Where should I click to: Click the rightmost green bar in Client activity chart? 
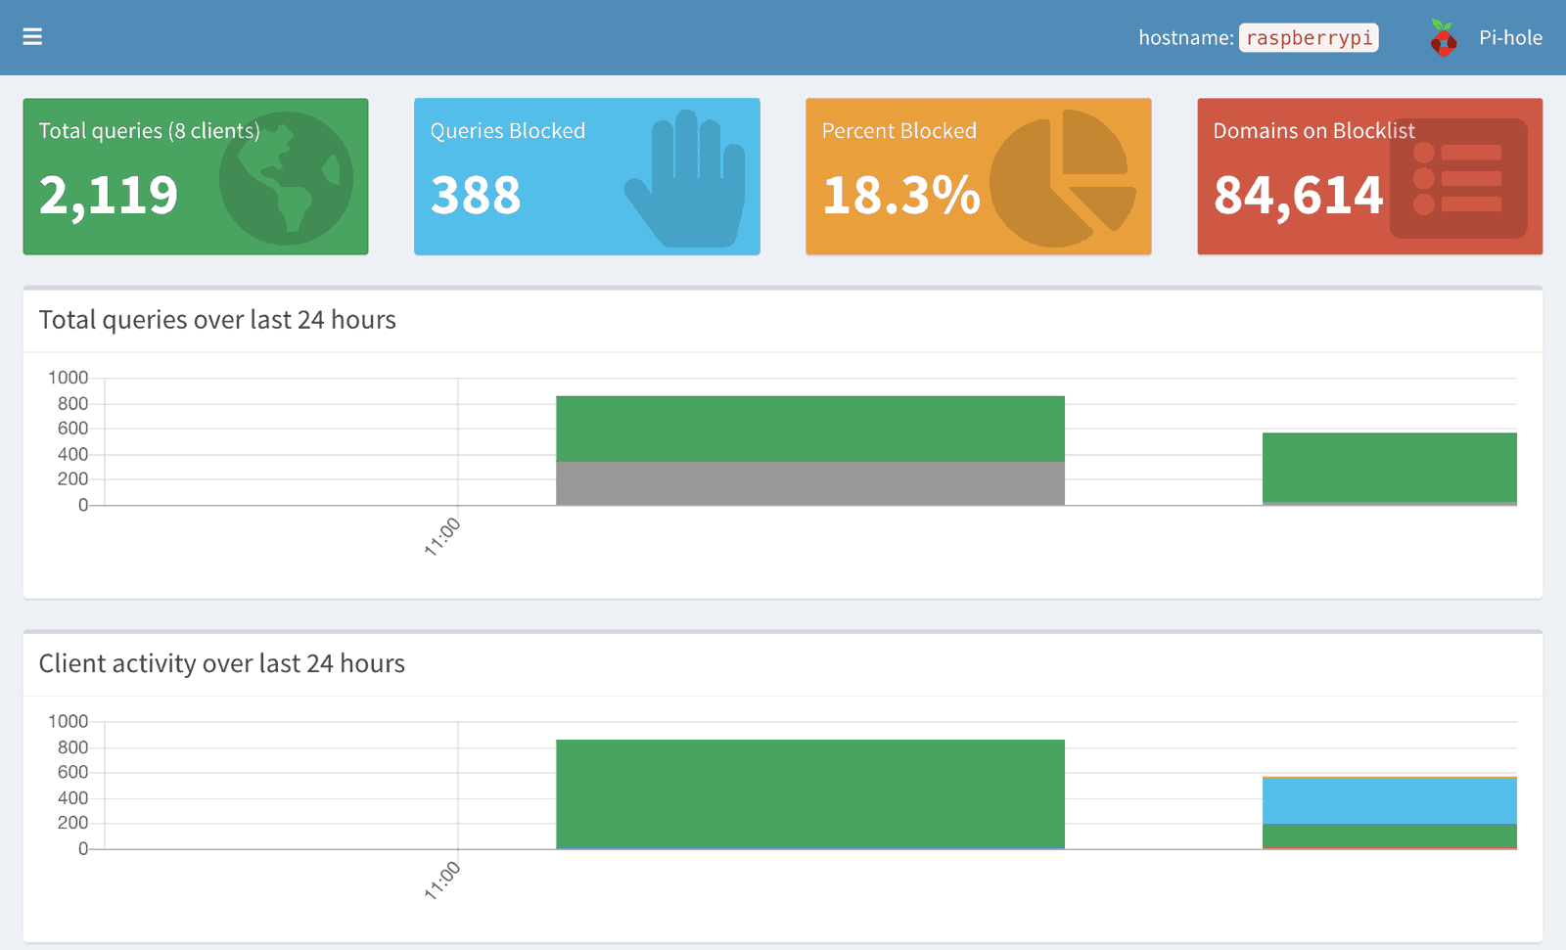click(1389, 837)
